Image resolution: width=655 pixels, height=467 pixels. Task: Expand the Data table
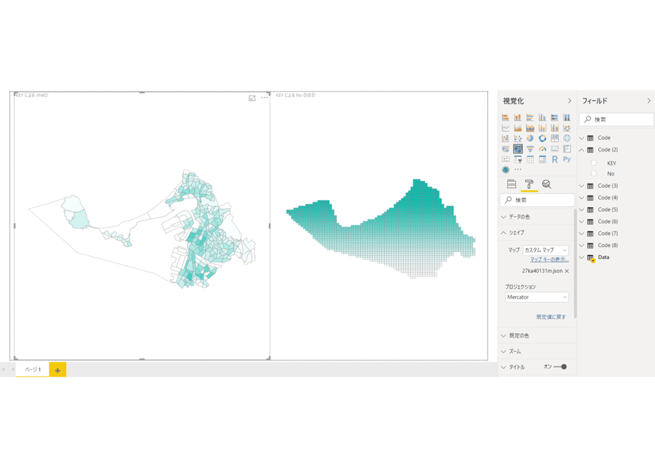581,258
